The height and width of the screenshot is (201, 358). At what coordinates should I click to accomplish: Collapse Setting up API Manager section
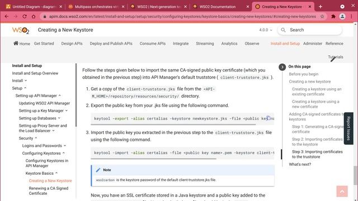(x=60, y=95)
